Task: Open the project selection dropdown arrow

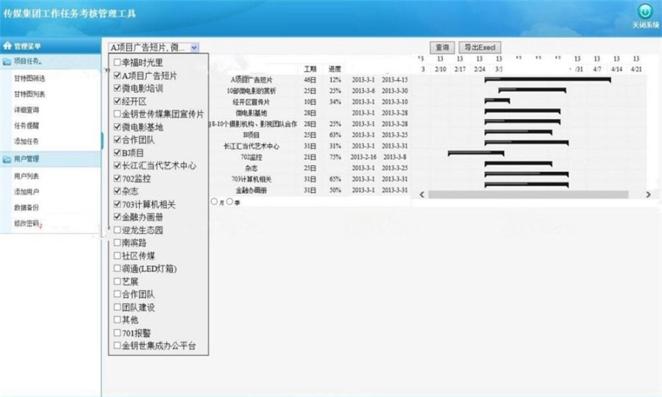Action: 194,48
